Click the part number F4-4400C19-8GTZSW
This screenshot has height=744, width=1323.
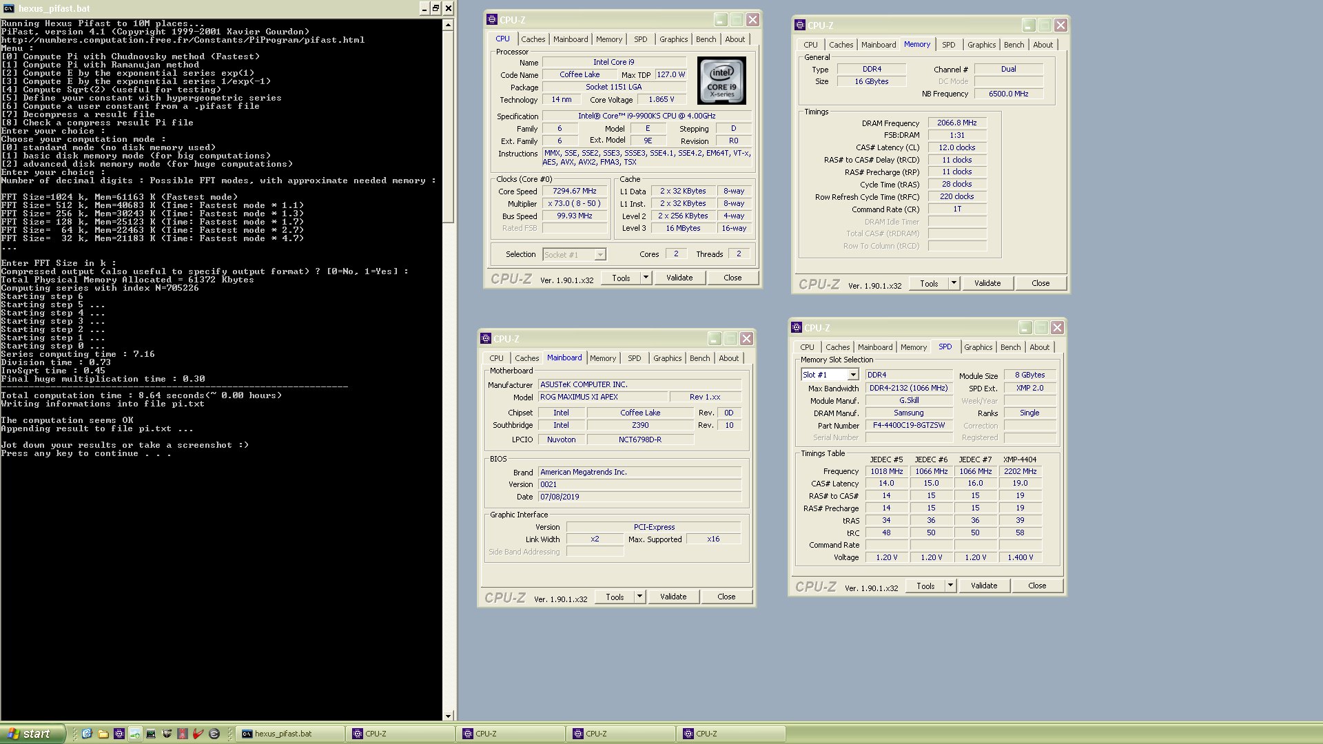tap(908, 425)
